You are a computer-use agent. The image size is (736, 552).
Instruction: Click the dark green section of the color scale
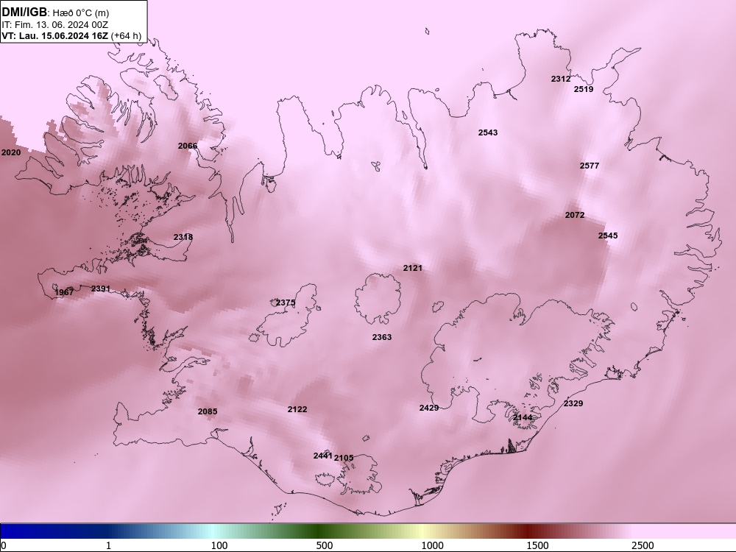(x=319, y=531)
